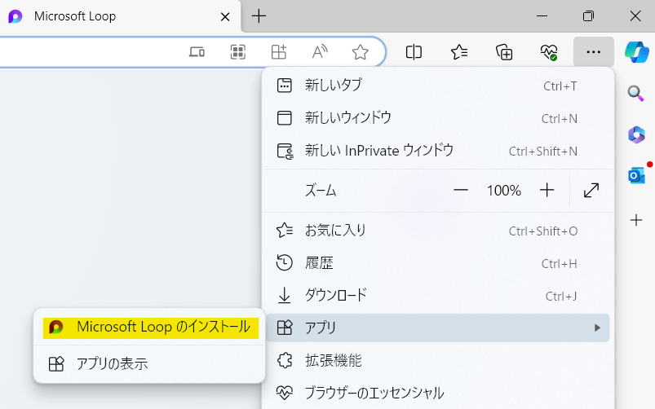Open 拡張機能 menu item
This screenshot has height=409, width=655.
pos(438,361)
